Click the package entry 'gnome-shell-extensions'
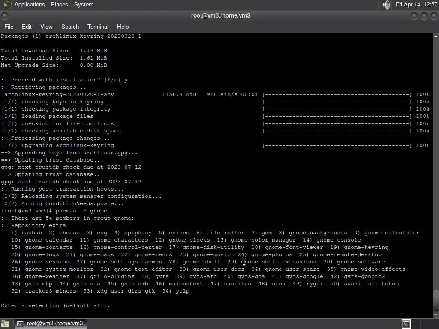This screenshot has width=439, height=329. (279, 262)
